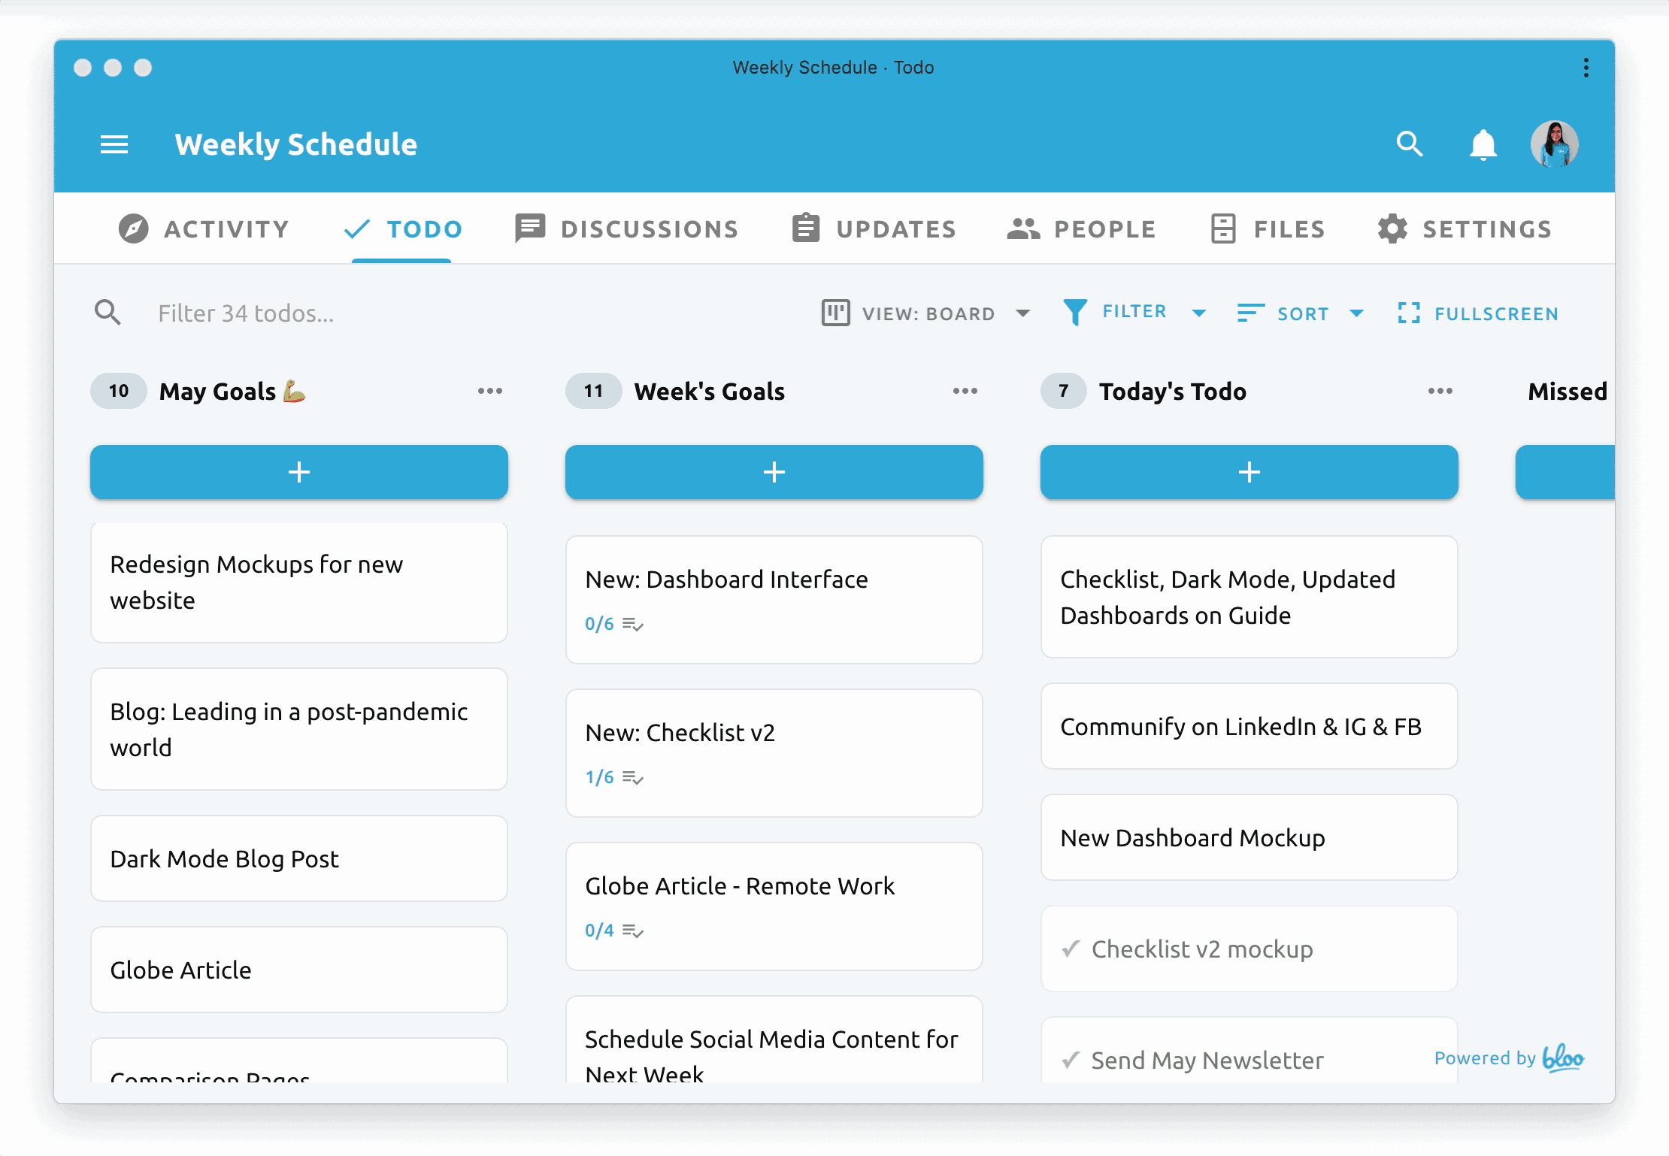Switch to the Discussions tab
The height and width of the screenshot is (1156, 1669).
pos(627,228)
